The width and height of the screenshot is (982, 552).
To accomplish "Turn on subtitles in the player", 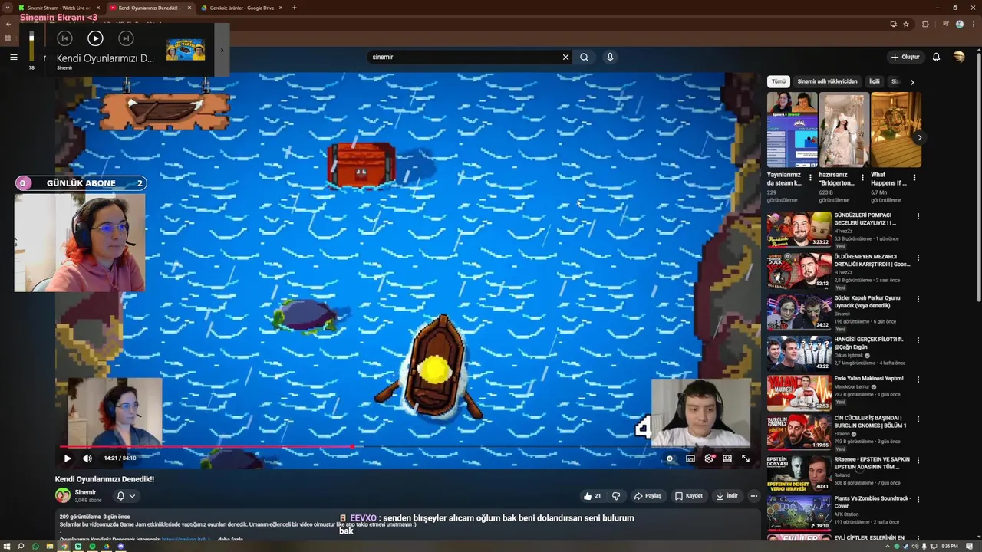I will [x=690, y=458].
